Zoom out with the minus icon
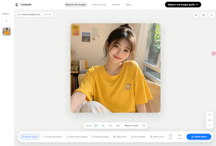The height and width of the screenshot is (146, 216). click(x=210, y=126)
